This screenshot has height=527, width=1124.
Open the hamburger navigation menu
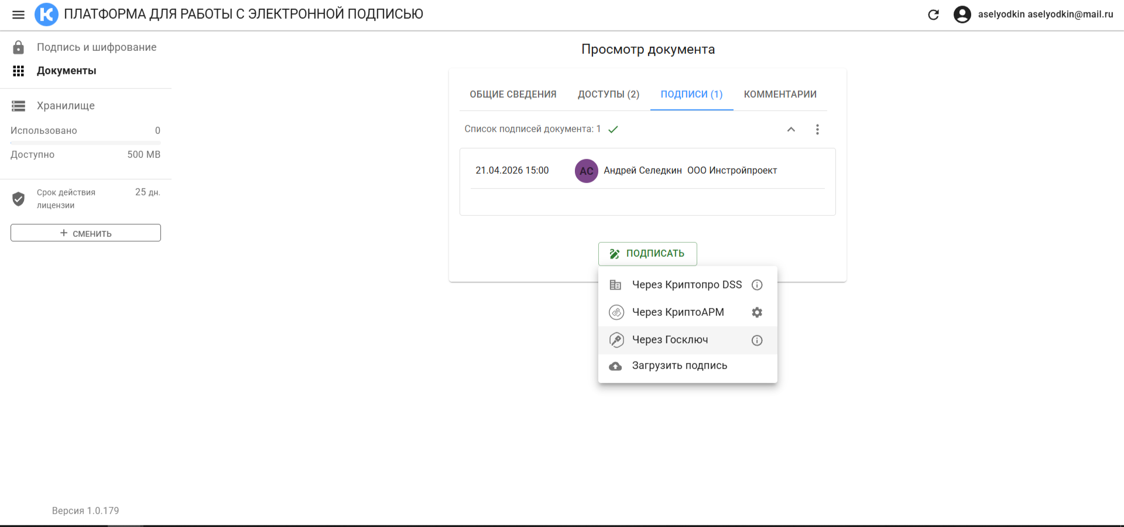18,15
